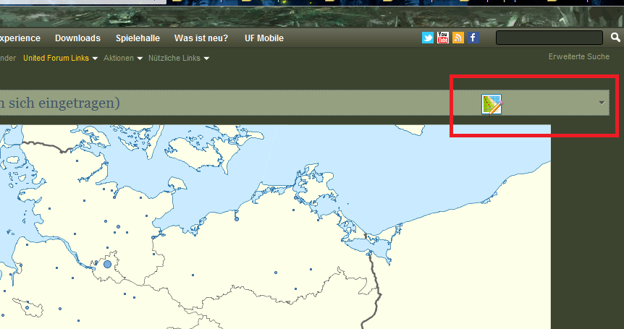Click the large Hamburg city marker
The width and height of the screenshot is (624, 329).
(x=108, y=265)
